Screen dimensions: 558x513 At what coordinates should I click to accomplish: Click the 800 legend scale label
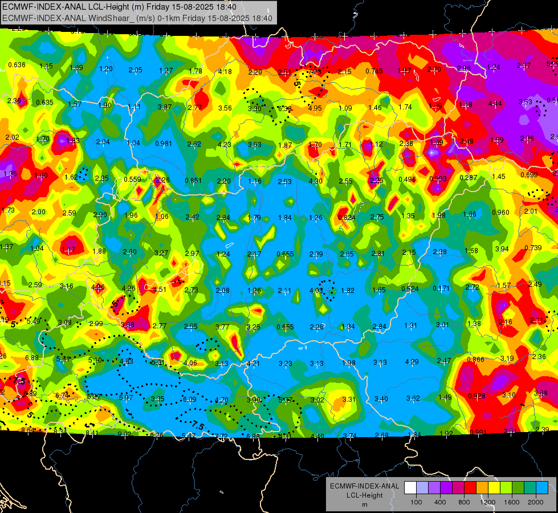click(x=464, y=502)
